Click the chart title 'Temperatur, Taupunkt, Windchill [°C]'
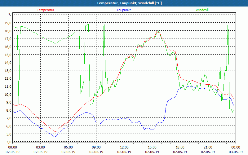The width and height of the screenshot is (248, 155). tap(129, 3)
